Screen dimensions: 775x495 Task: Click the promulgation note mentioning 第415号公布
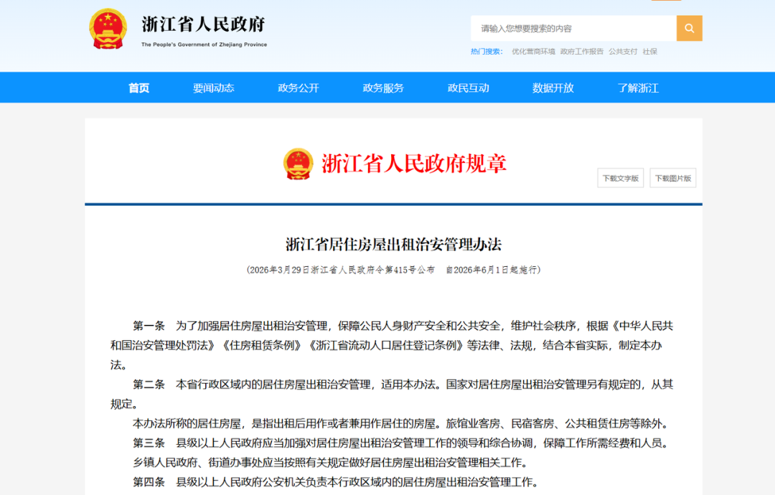[393, 270]
